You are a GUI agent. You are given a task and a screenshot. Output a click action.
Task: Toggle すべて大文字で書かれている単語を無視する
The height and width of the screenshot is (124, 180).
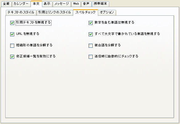click(x=90, y=34)
